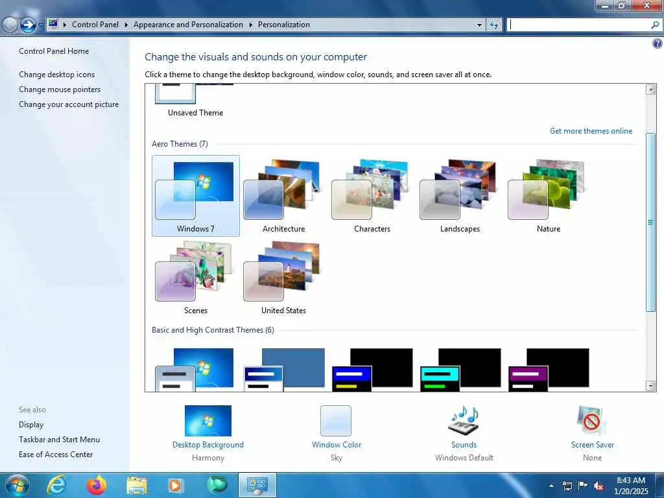This screenshot has width=664, height=498.
Task: Click the Control Panel breadcrumb
Action: point(95,25)
